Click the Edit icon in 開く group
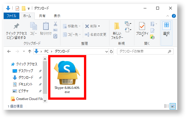The image size is (187, 119). [x=153, y=30]
